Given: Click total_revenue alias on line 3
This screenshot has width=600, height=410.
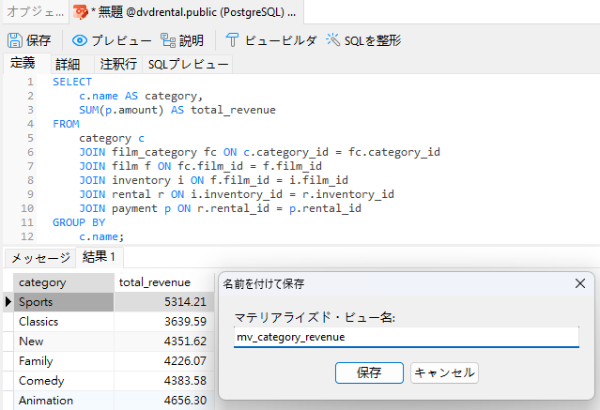Looking at the screenshot, I should (233, 110).
